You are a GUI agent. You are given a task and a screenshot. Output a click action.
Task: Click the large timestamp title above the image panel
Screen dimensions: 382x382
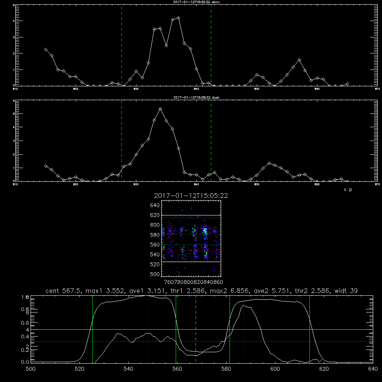[191, 196]
